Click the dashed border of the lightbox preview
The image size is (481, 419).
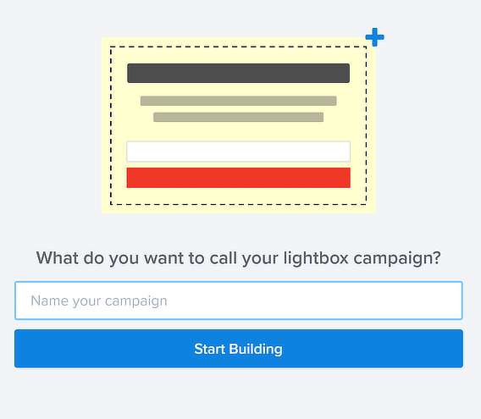[x=111, y=125]
